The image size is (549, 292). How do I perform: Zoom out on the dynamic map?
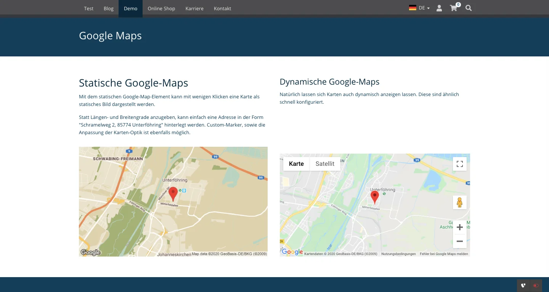point(460,241)
